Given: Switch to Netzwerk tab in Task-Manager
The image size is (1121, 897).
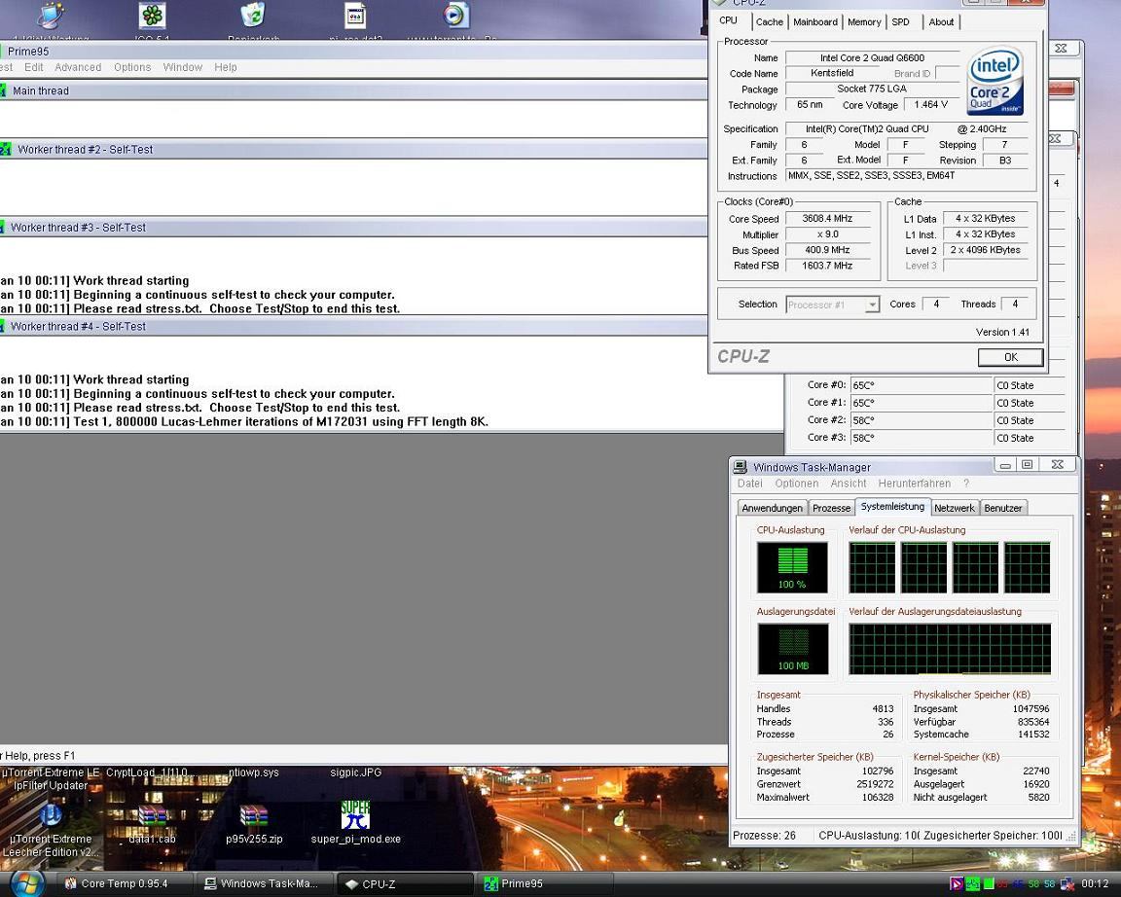Looking at the screenshot, I should coord(954,508).
